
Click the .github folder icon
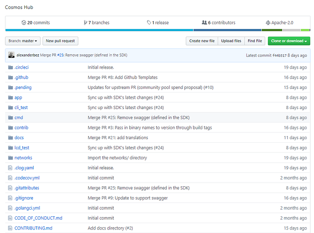pos(10,77)
